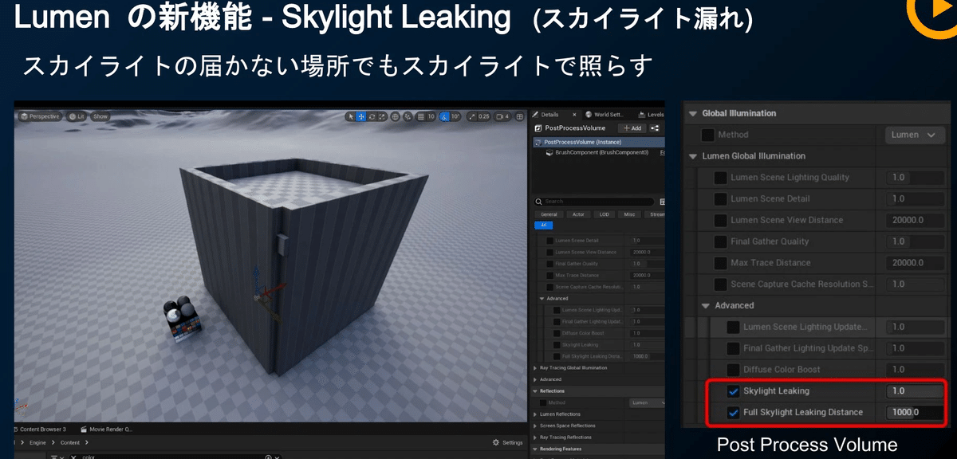Filter Details by Misc

pos(629,214)
